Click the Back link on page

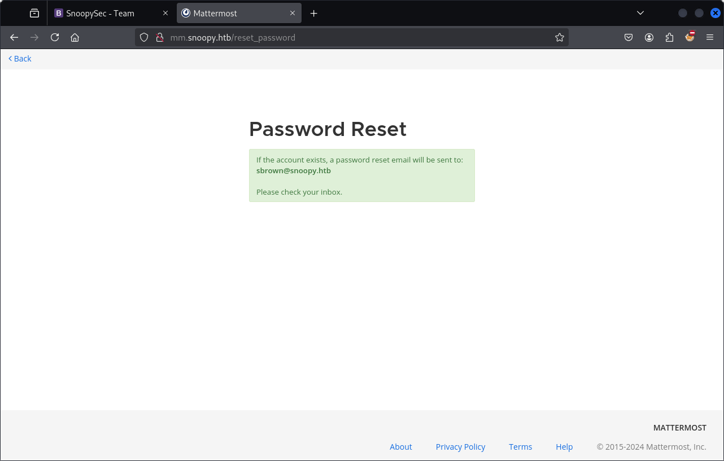[x=20, y=59]
